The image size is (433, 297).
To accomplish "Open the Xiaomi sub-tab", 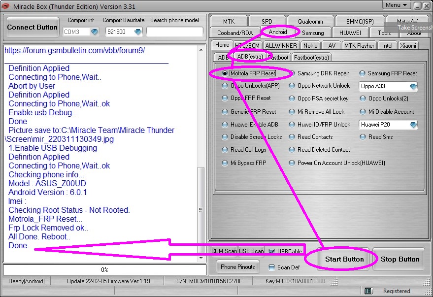I will (x=408, y=45).
